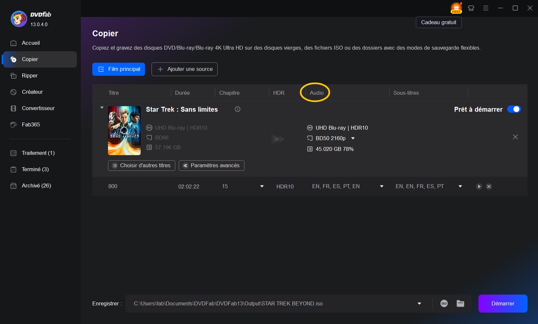538x324 pixels.
Task: Open Paramètres avancés
Action: pyautogui.click(x=211, y=166)
